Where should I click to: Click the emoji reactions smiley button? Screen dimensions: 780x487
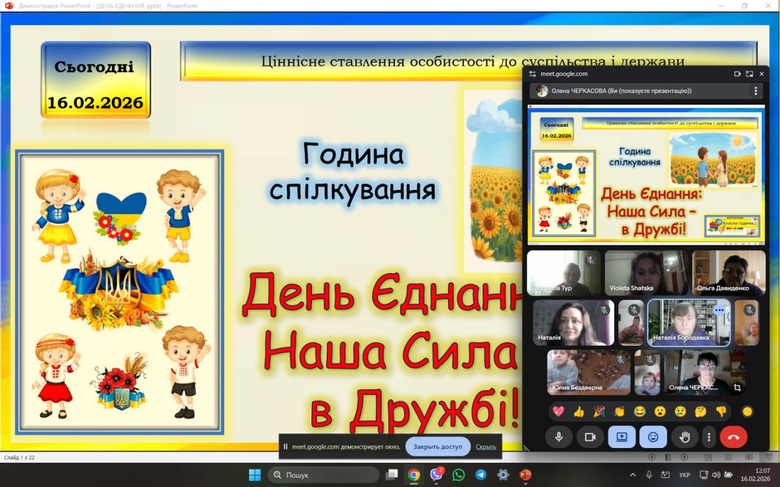coord(653,437)
